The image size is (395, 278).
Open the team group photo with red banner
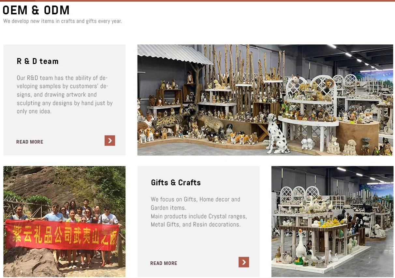(65, 222)
